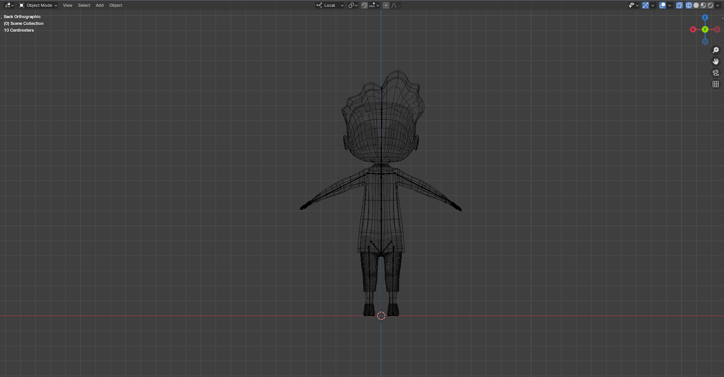
Task: Switch to solid viewport shading
Action: [696, 5]
